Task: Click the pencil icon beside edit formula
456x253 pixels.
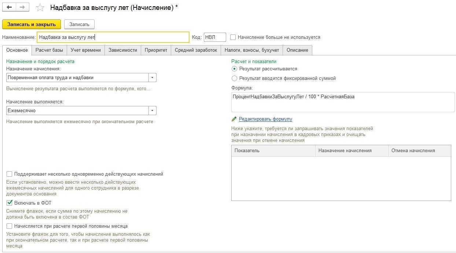Action: [234, 119]
